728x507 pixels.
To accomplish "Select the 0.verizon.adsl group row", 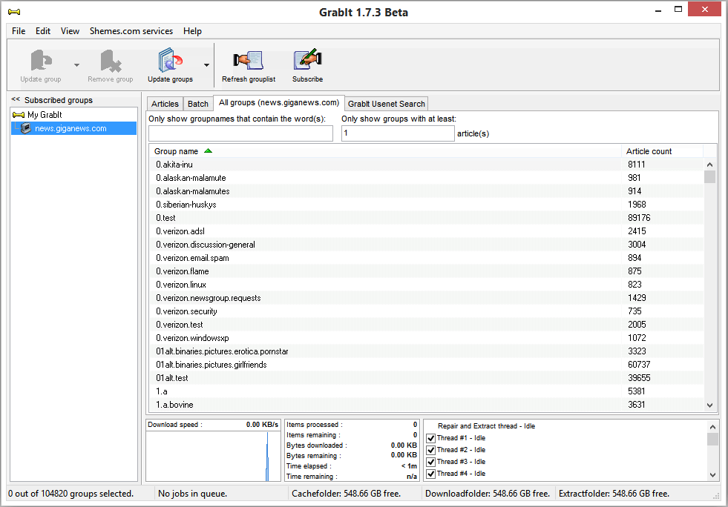I will point(427,231).
